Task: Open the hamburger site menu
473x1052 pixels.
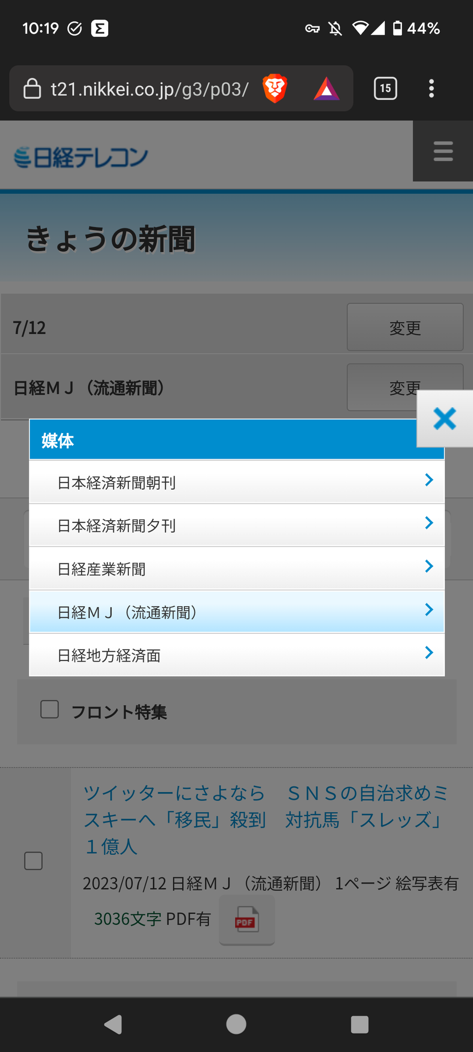Action: click(x=443, y=152)
